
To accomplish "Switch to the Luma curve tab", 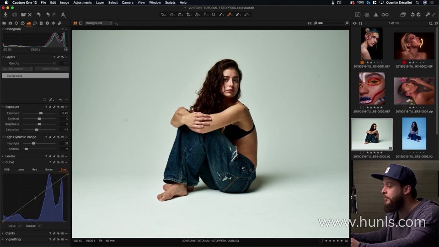I will click(x=21, y=169).
